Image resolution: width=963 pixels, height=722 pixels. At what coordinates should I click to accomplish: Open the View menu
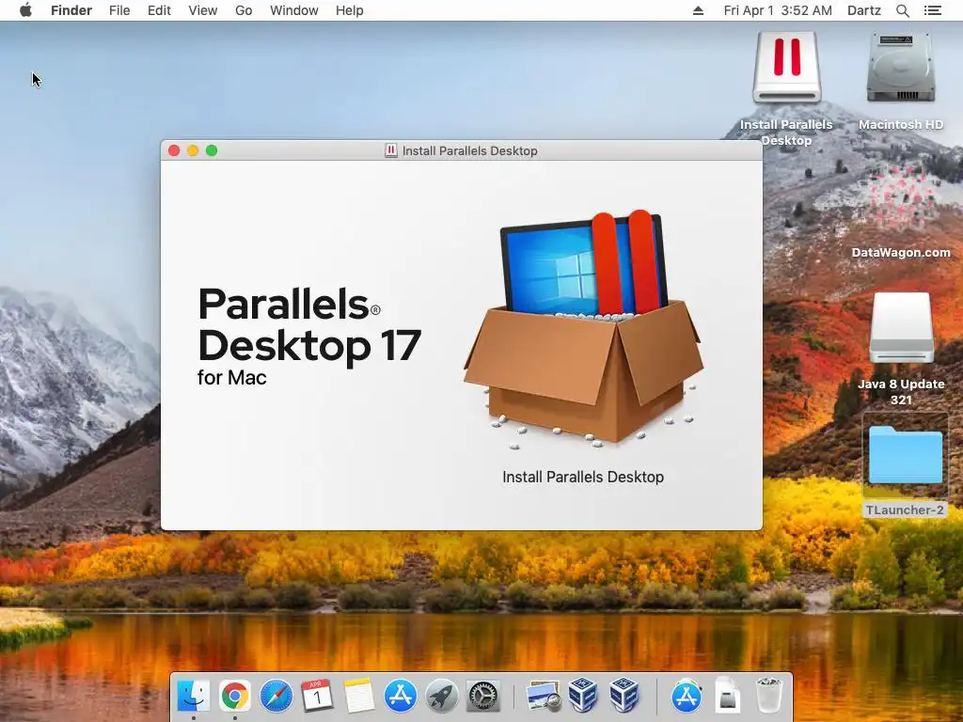pyautogui.click(x=203, y=10)
